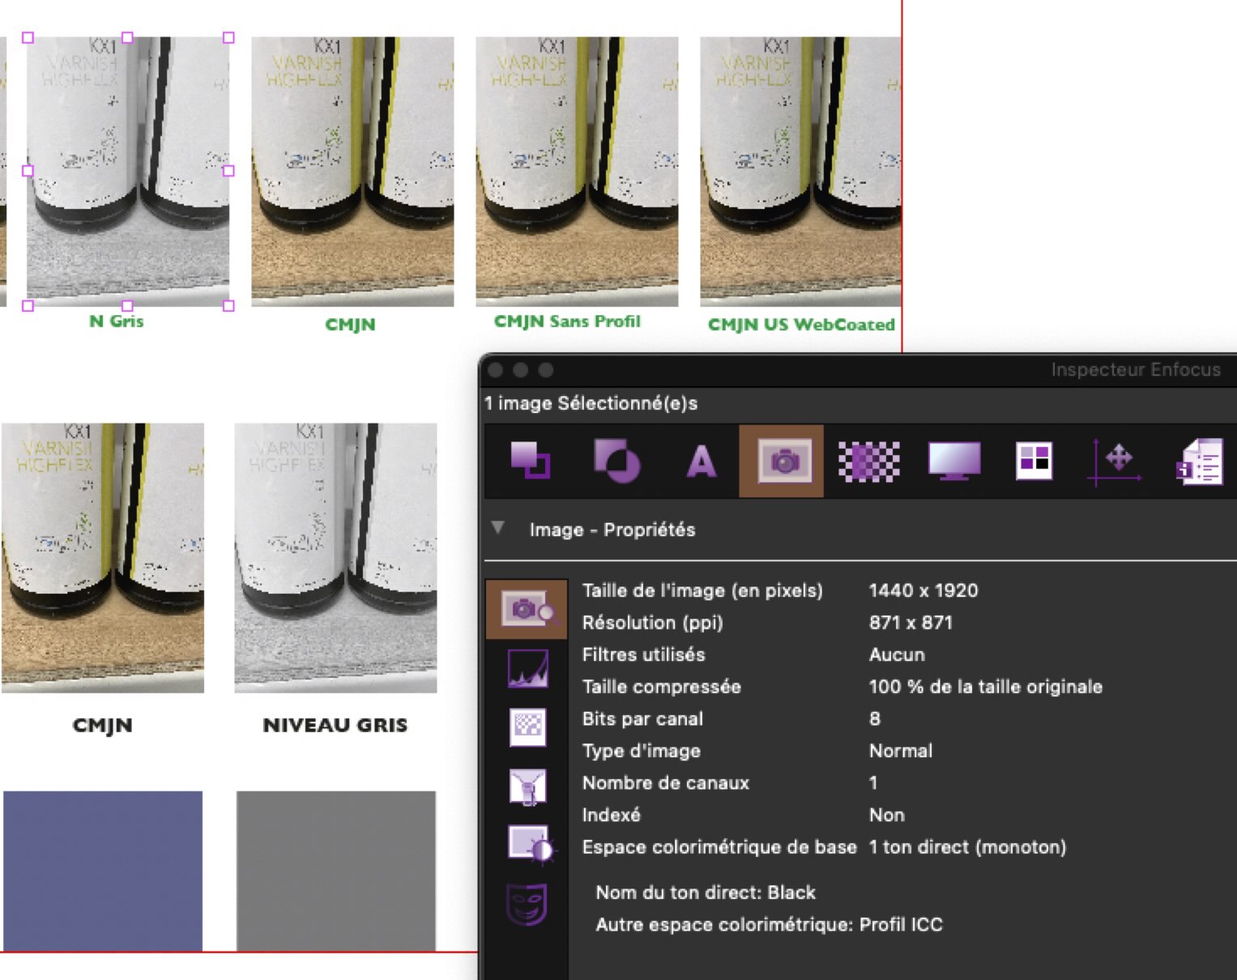Select the top-row CMJN bottle image
The image size is (1237, 980).
[x=352, y=171]
